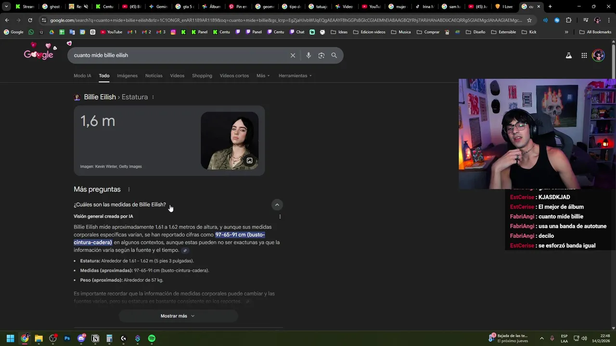This screenshot has width=616, height=346.
Task: Open WhatsApp bookmark icon in bookmarks bar
Action: tap(31, 32)
